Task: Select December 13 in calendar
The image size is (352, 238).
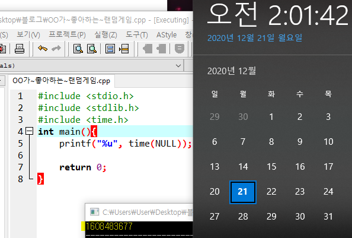Action: (215, 167)
